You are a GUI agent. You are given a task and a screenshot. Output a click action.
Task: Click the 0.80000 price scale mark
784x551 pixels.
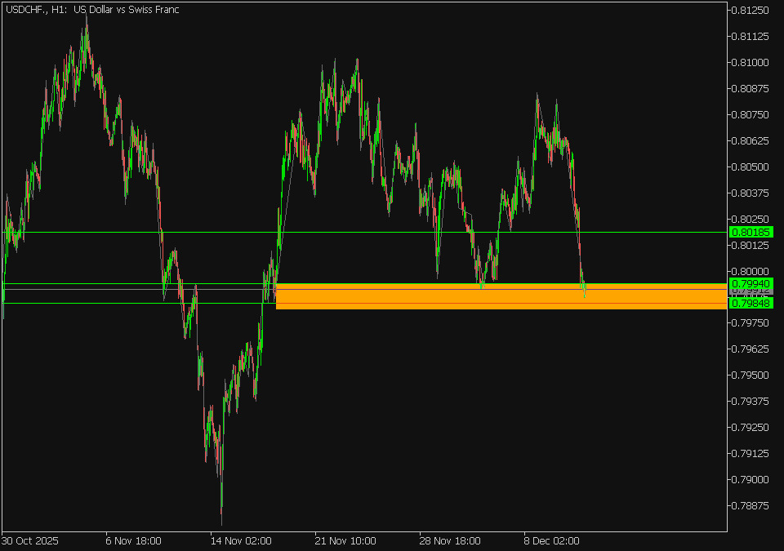(x=750, y=271)
